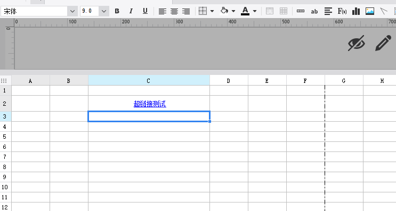Select row 4 header
396x211 pixels.
(5, 126)
